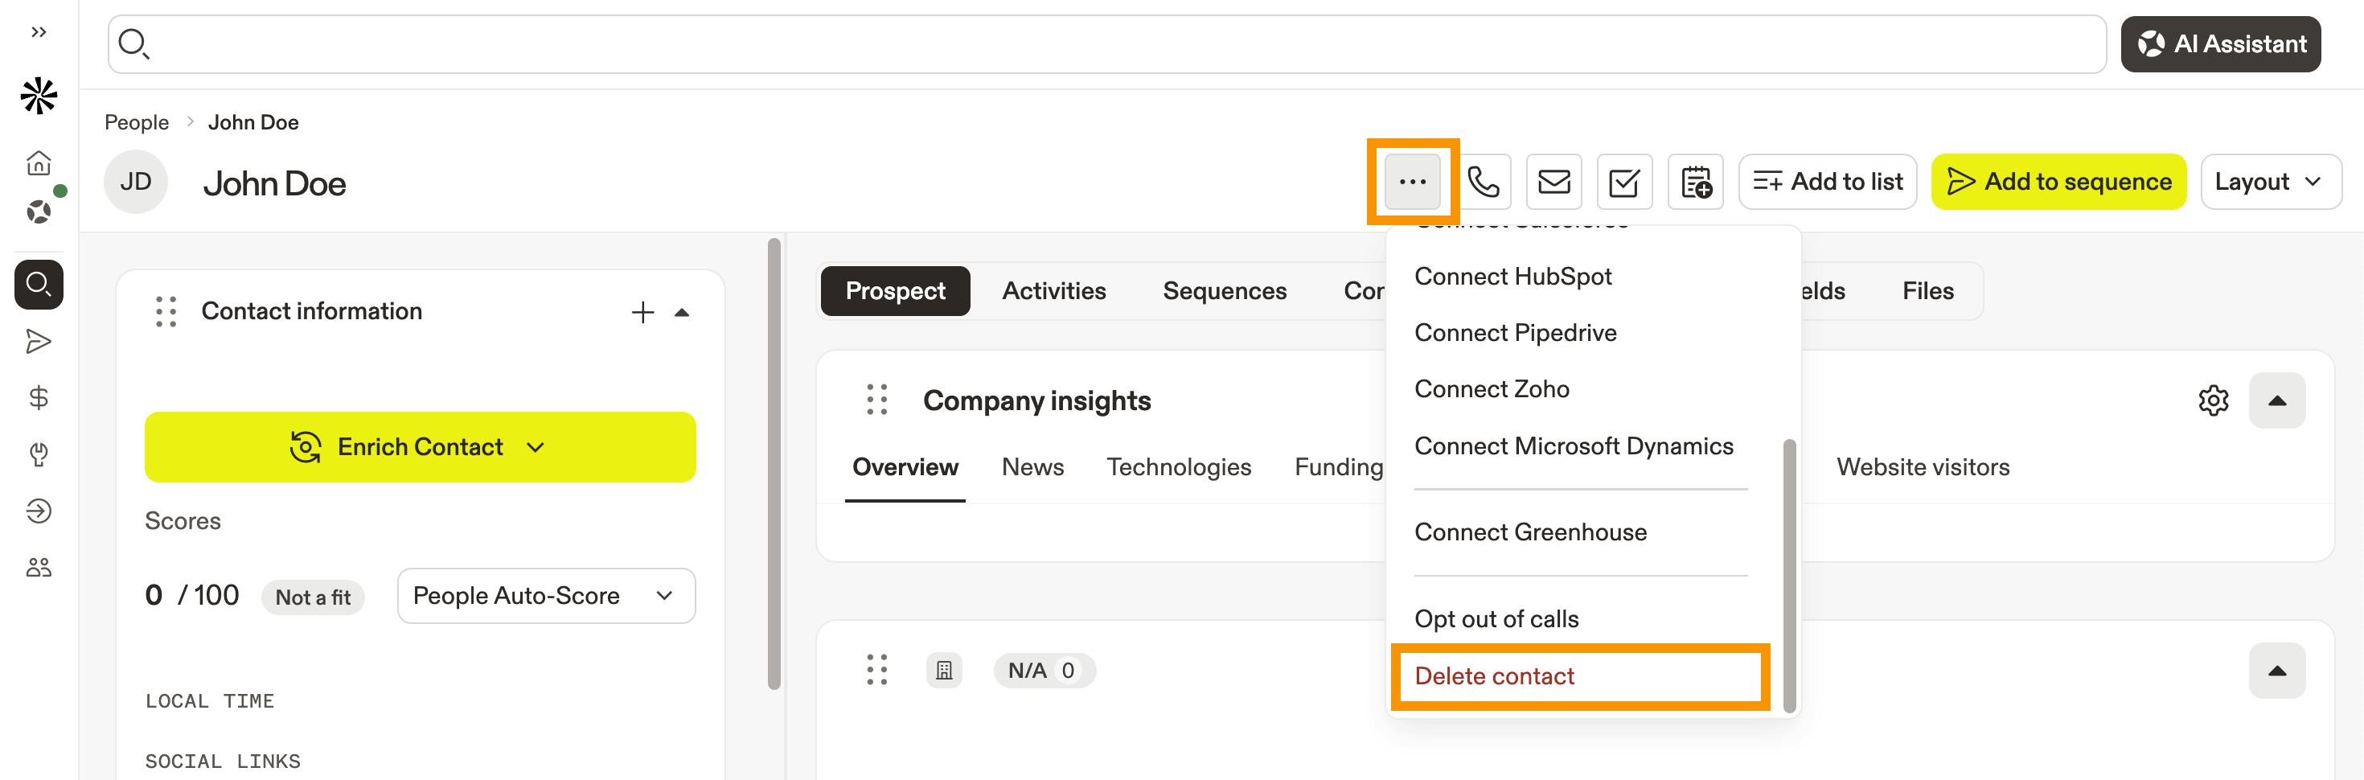Open the Layout dropdown

pyautogui.click(x=2268, y=182)
